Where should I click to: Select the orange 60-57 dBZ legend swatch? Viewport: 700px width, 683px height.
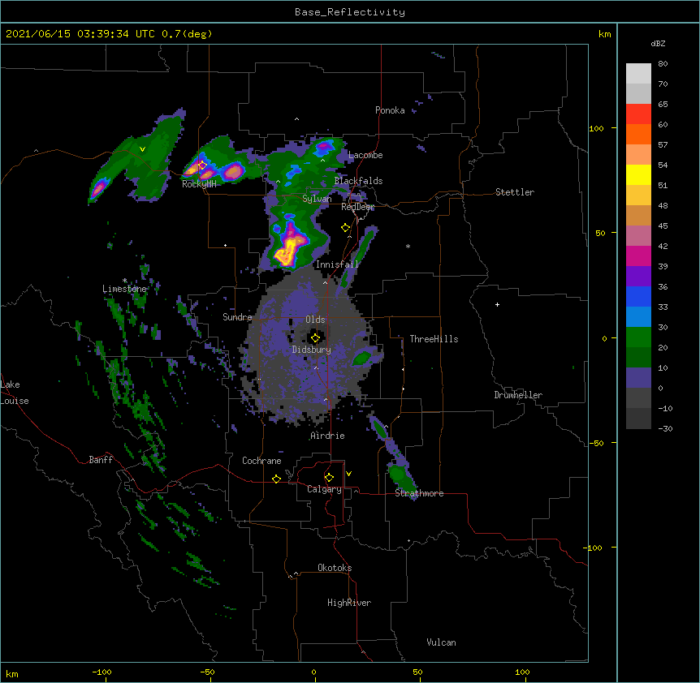coord(638,134)
